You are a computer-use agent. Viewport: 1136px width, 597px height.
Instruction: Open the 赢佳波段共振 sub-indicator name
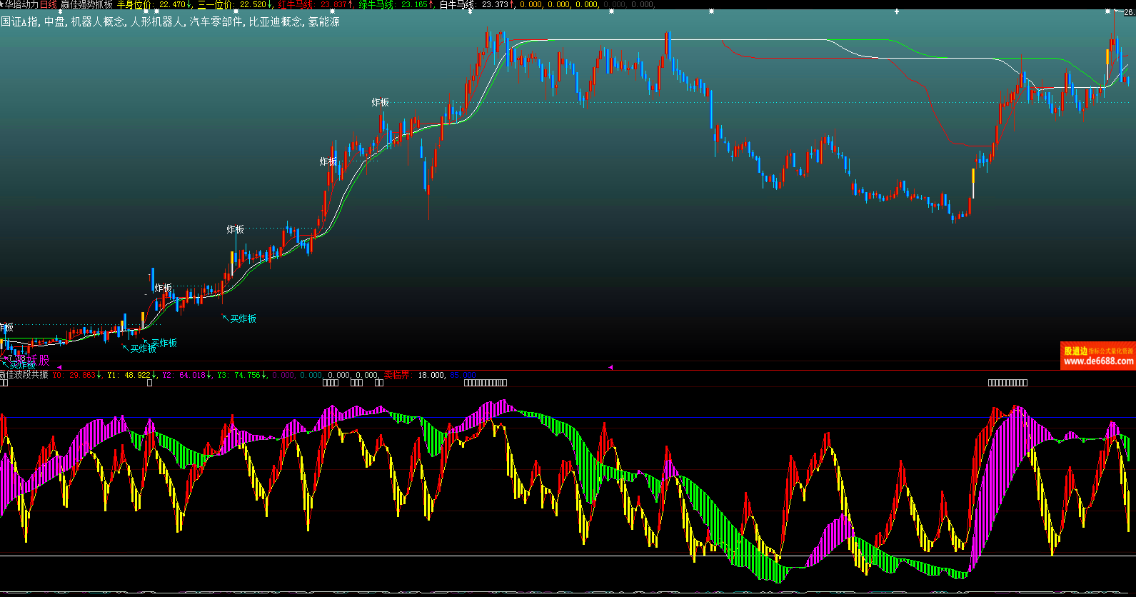(x=24, y=375)
